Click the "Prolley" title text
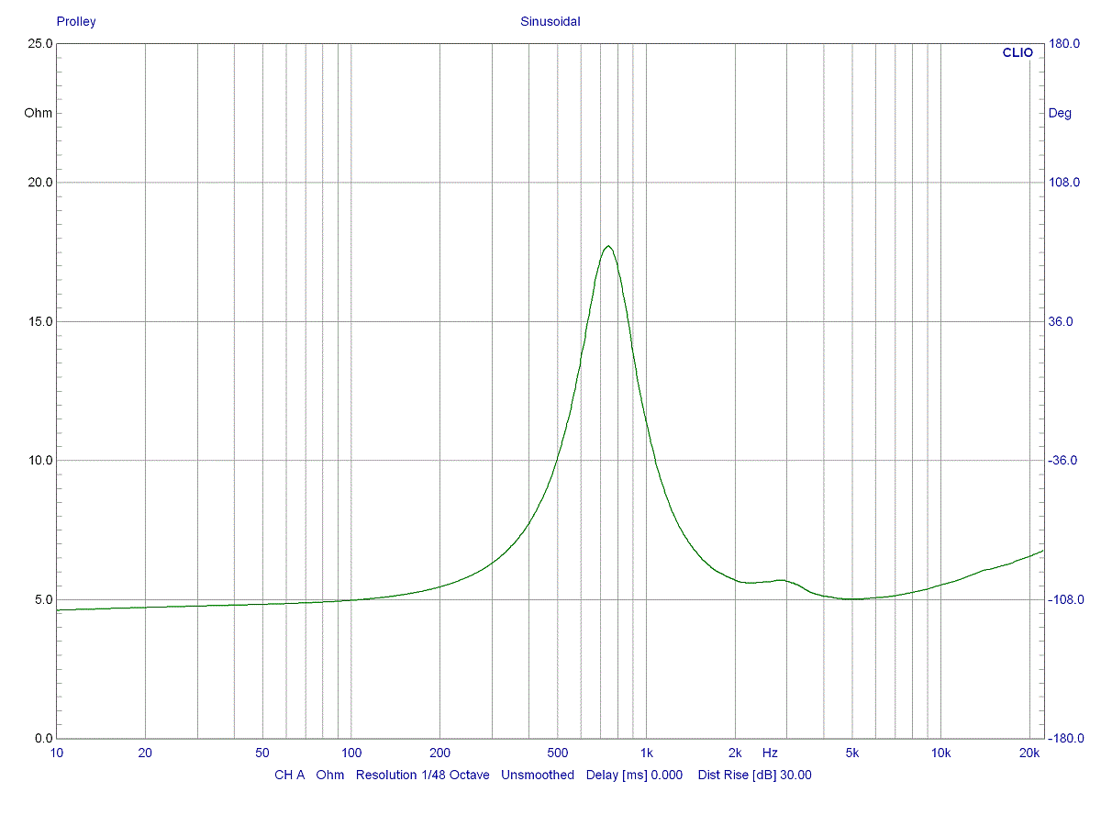1101x826 pixels. pyautogui.click(x=76, y=21)
